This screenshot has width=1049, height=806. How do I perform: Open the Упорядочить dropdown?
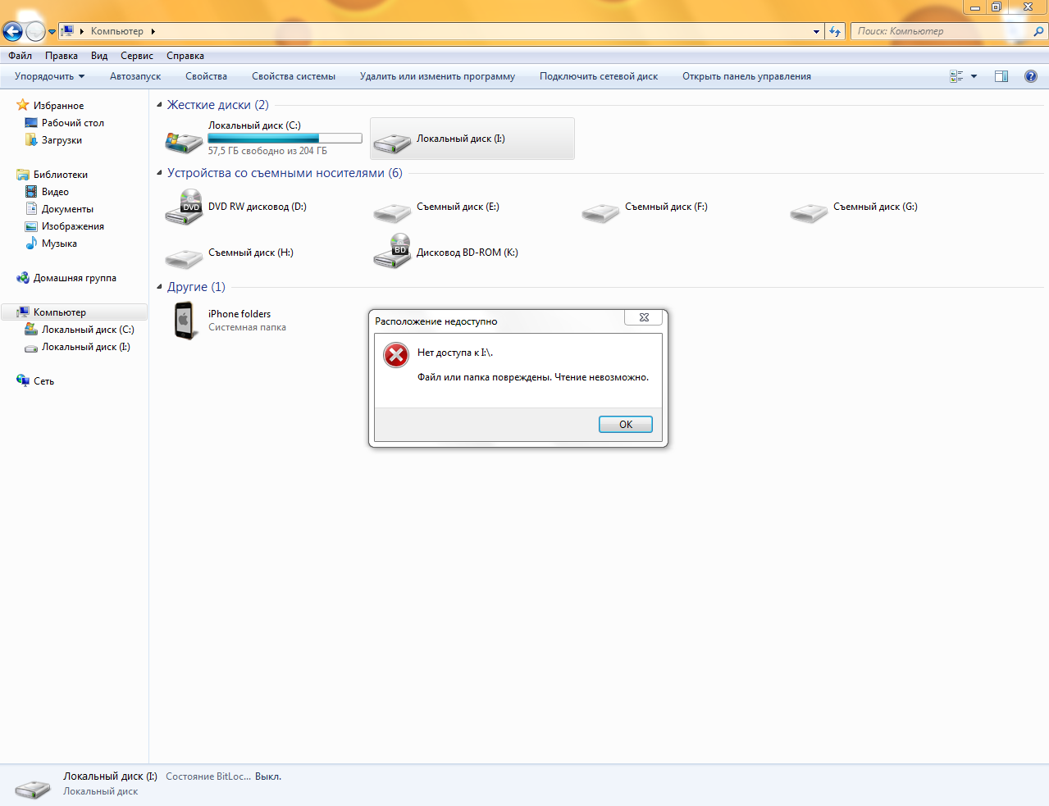(49, 76)
